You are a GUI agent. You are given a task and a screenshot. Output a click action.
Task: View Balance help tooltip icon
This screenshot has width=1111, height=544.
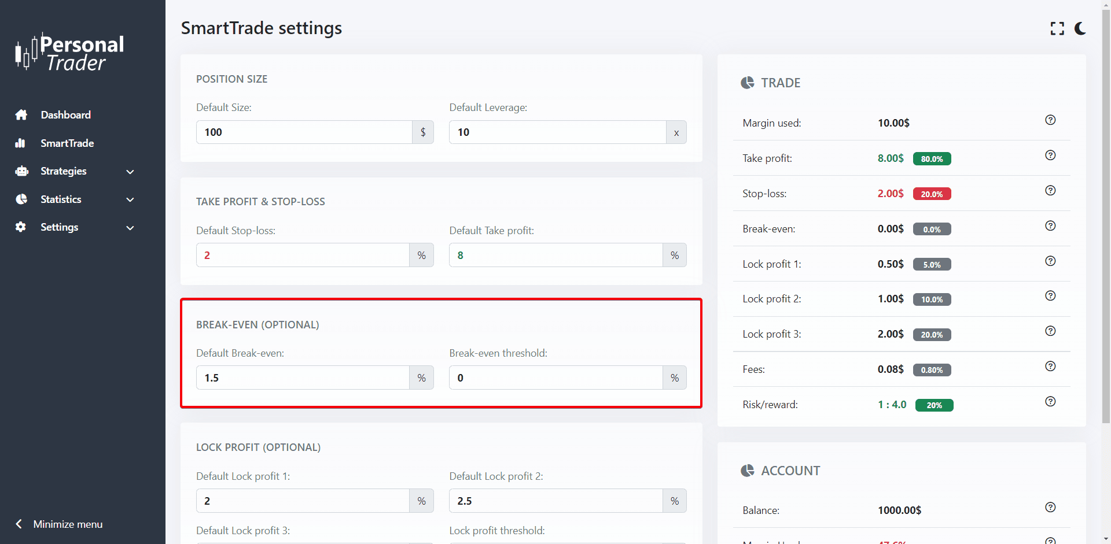pos(1050,508)
